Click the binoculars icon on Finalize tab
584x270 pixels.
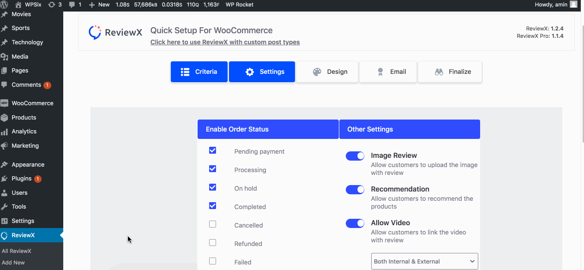tap(439, 72)
